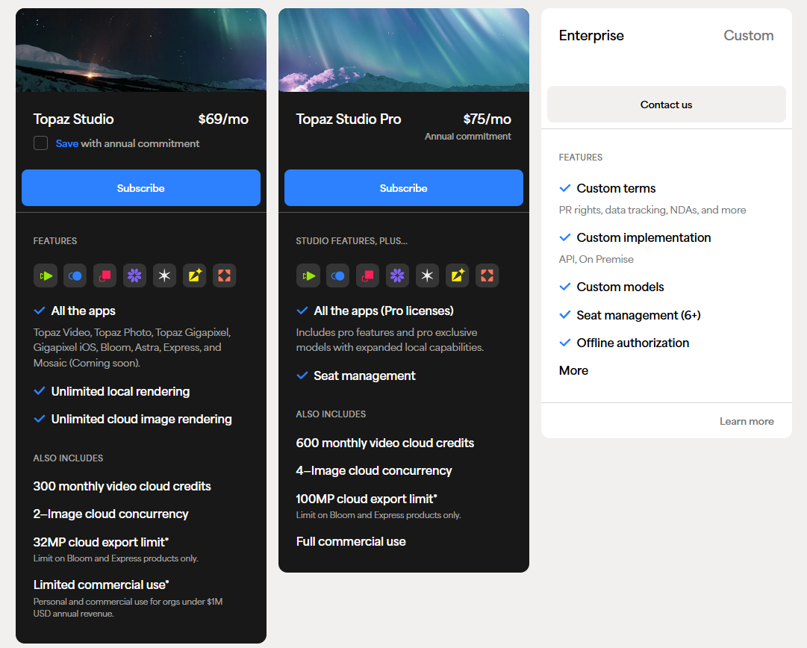
Task: Click the green play icon in Studio Pro card
Action: click(308, 275)
